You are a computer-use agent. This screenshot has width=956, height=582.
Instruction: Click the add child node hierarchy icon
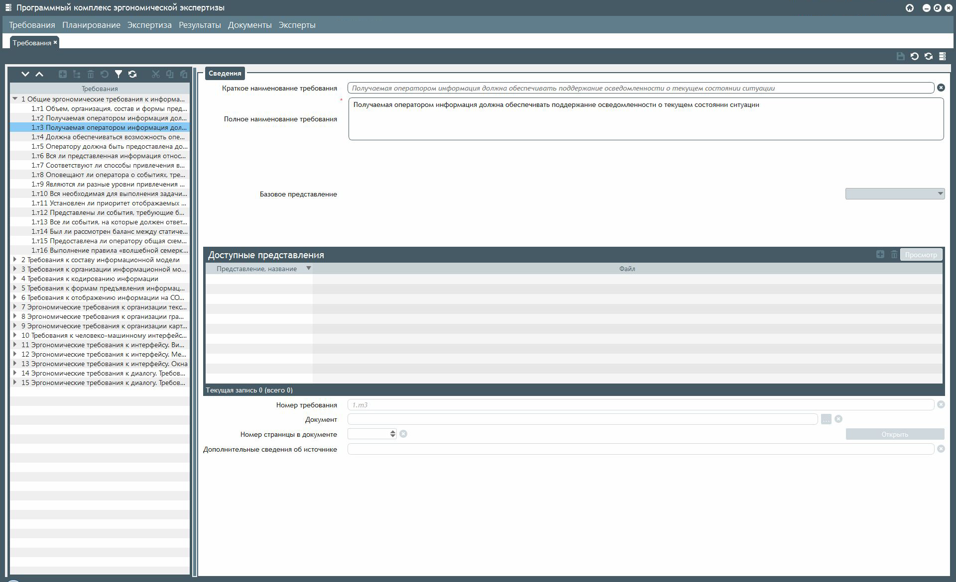[x=77, y=74]
